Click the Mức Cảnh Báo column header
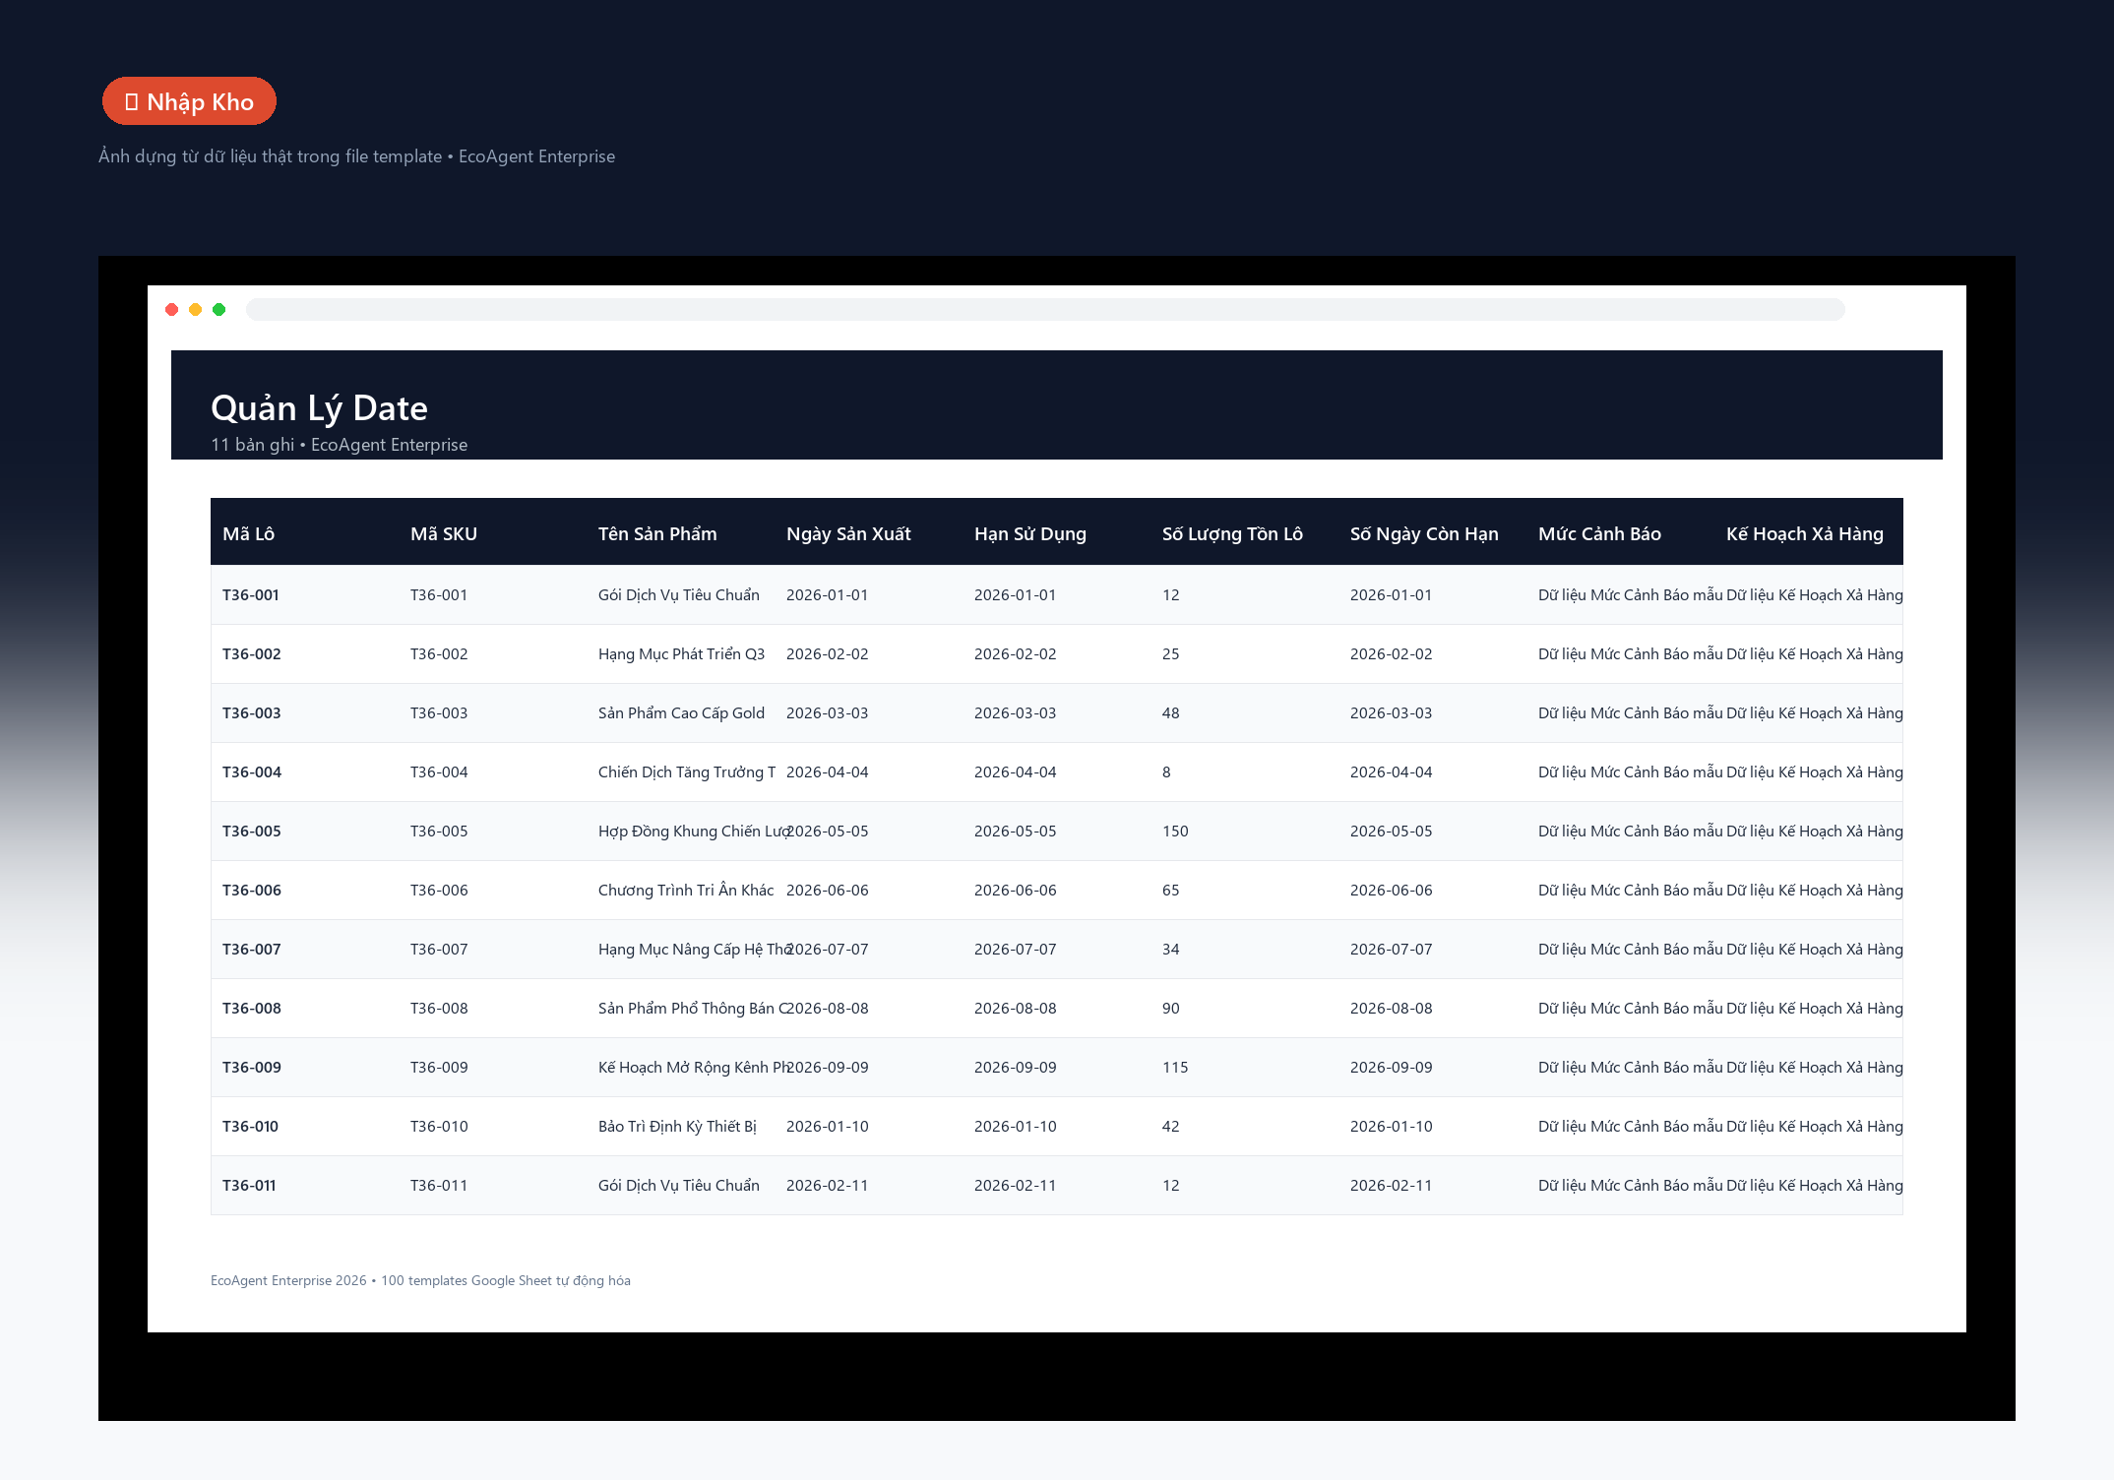2114x1480 pixels. (x=1599, y=533)
